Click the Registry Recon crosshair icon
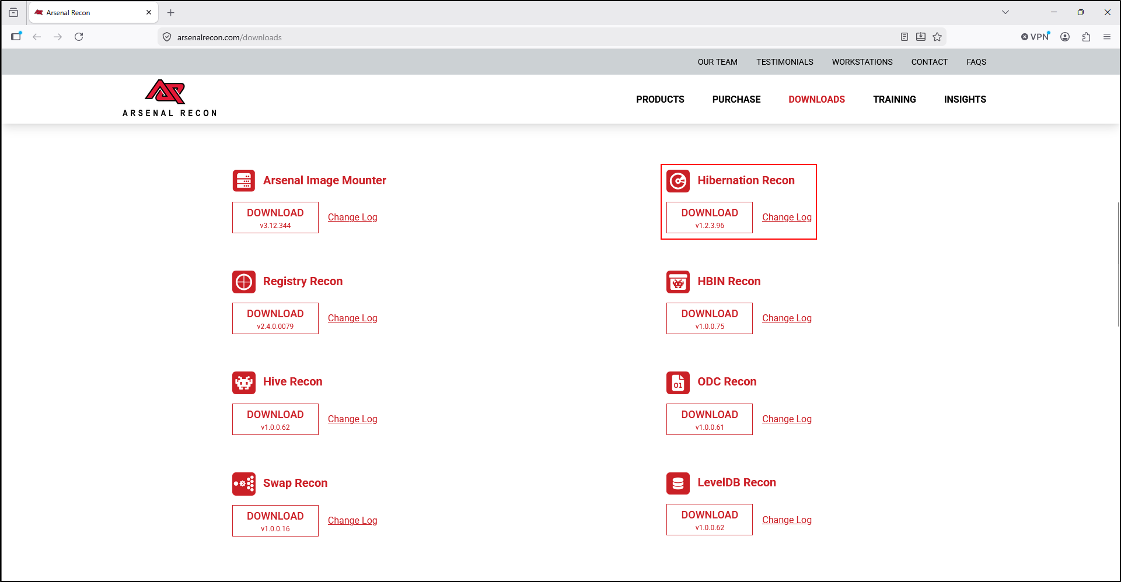 244,282
